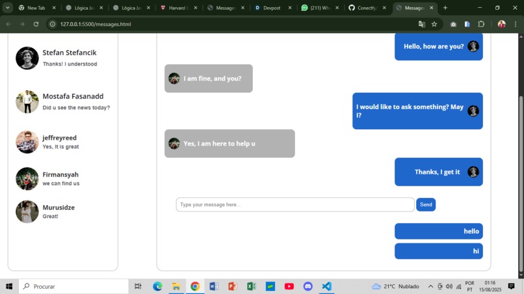Click the 'we can find us' preview
The height and width of the screenshot is (294, 524).
(61, 183)
